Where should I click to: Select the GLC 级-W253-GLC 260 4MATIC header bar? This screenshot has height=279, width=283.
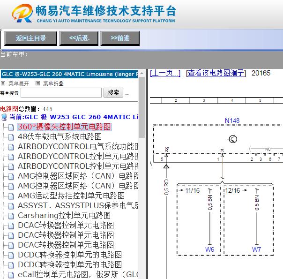(69, 74)
